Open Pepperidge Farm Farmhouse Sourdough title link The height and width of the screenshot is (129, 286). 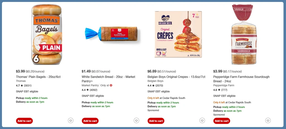(241, 77)
